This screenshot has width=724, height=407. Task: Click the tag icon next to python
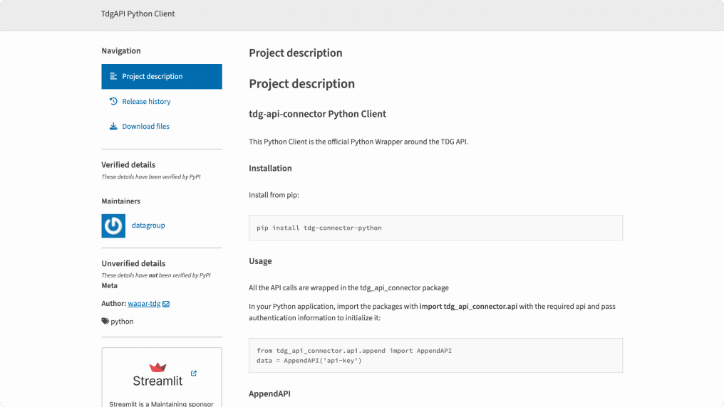pyautogui.click(x=105, y=322)
